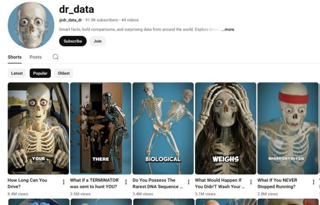Open three-dot menu for NEVER Stopped Running short

313,182
